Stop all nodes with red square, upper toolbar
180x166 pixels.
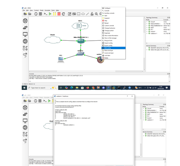tap(59, 14)
